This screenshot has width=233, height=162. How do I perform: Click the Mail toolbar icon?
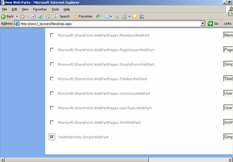pos(107,16)
